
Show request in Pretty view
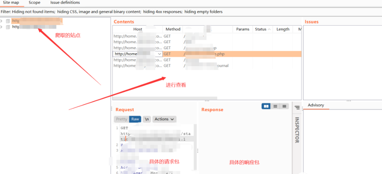pos(121,119)
